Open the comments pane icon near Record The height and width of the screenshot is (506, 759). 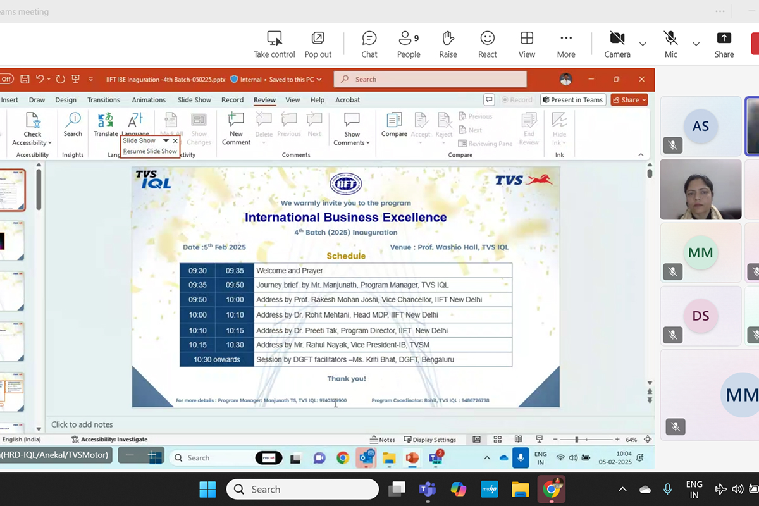(489, 100)
